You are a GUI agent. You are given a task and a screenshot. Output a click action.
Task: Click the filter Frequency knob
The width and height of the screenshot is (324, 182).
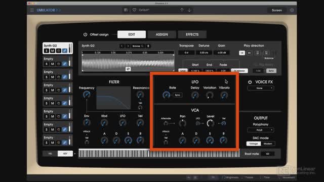[87, 95]
